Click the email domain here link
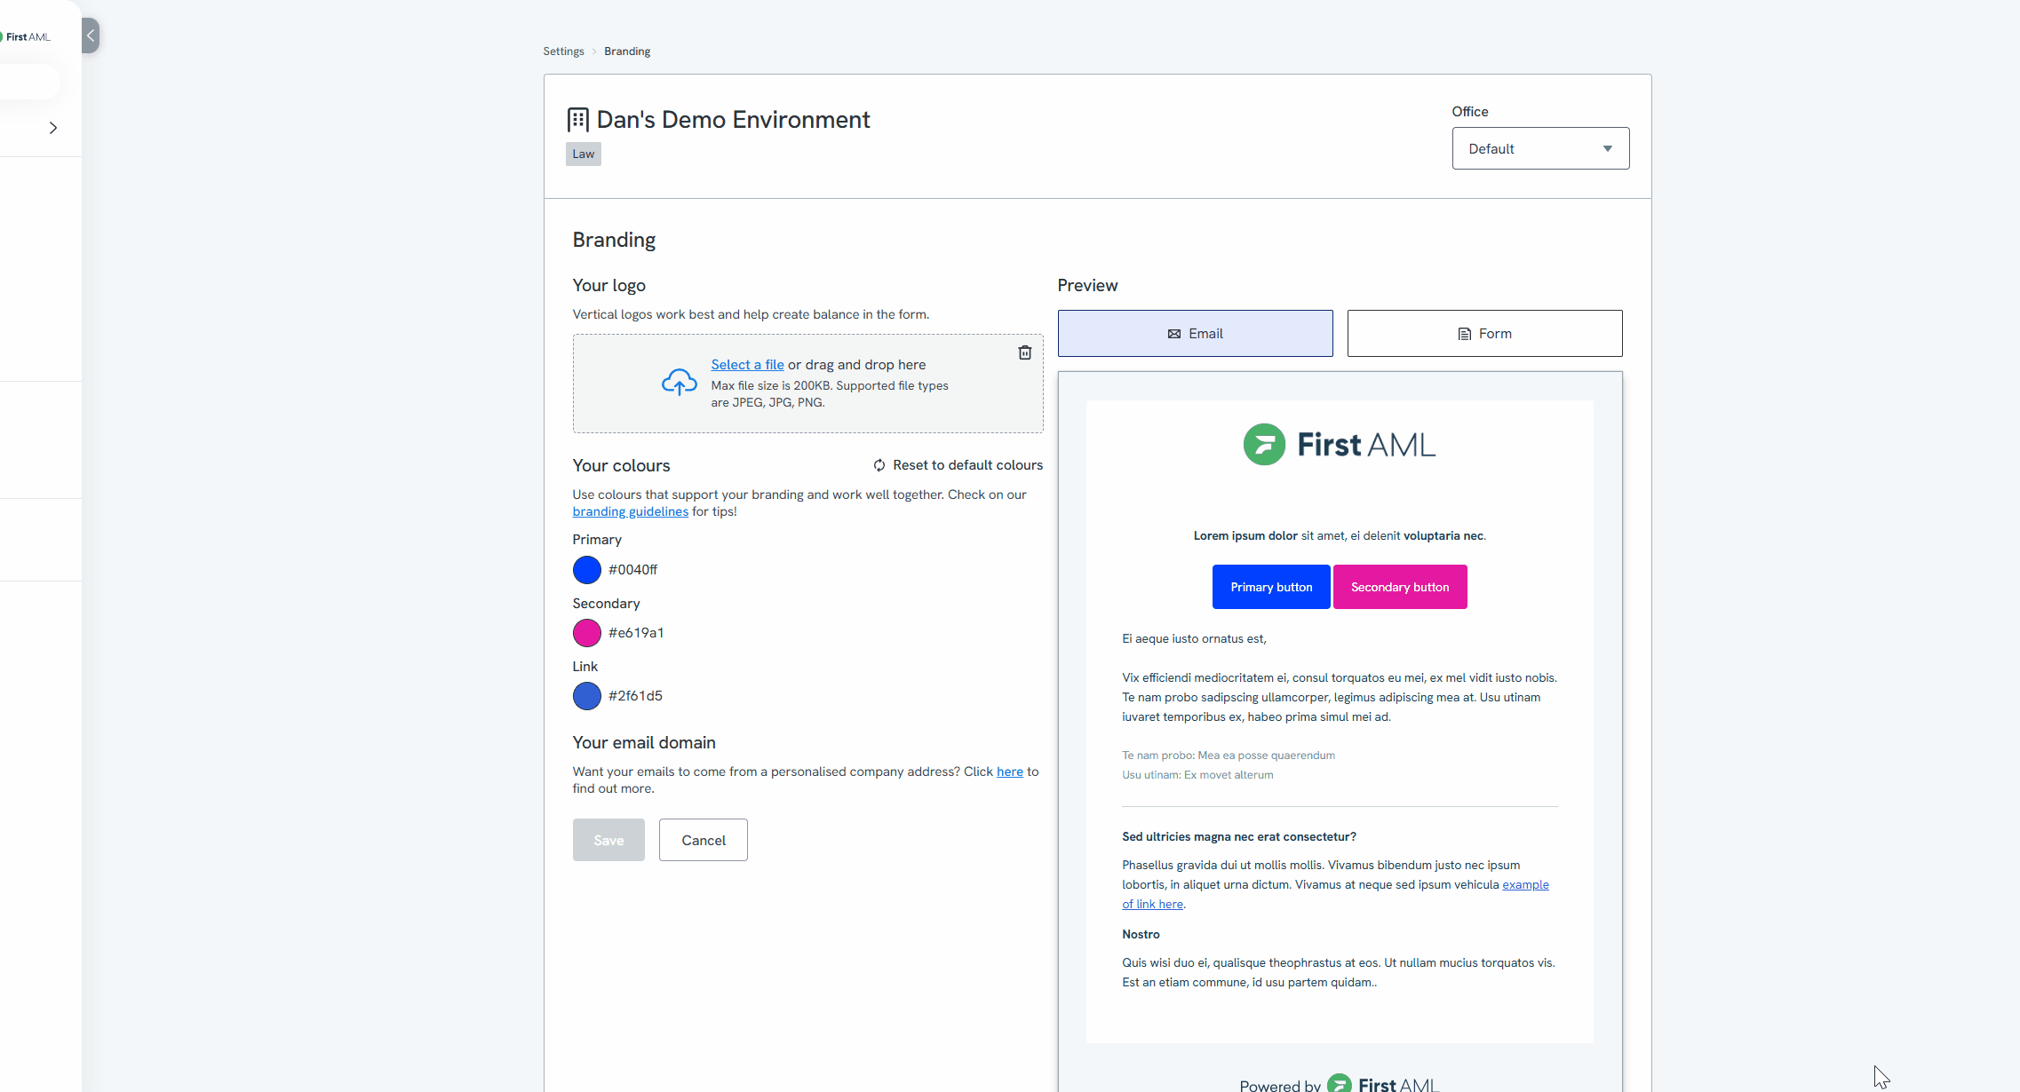 1009,772
